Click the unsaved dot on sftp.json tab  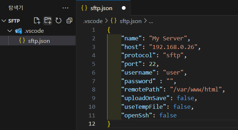124,8
